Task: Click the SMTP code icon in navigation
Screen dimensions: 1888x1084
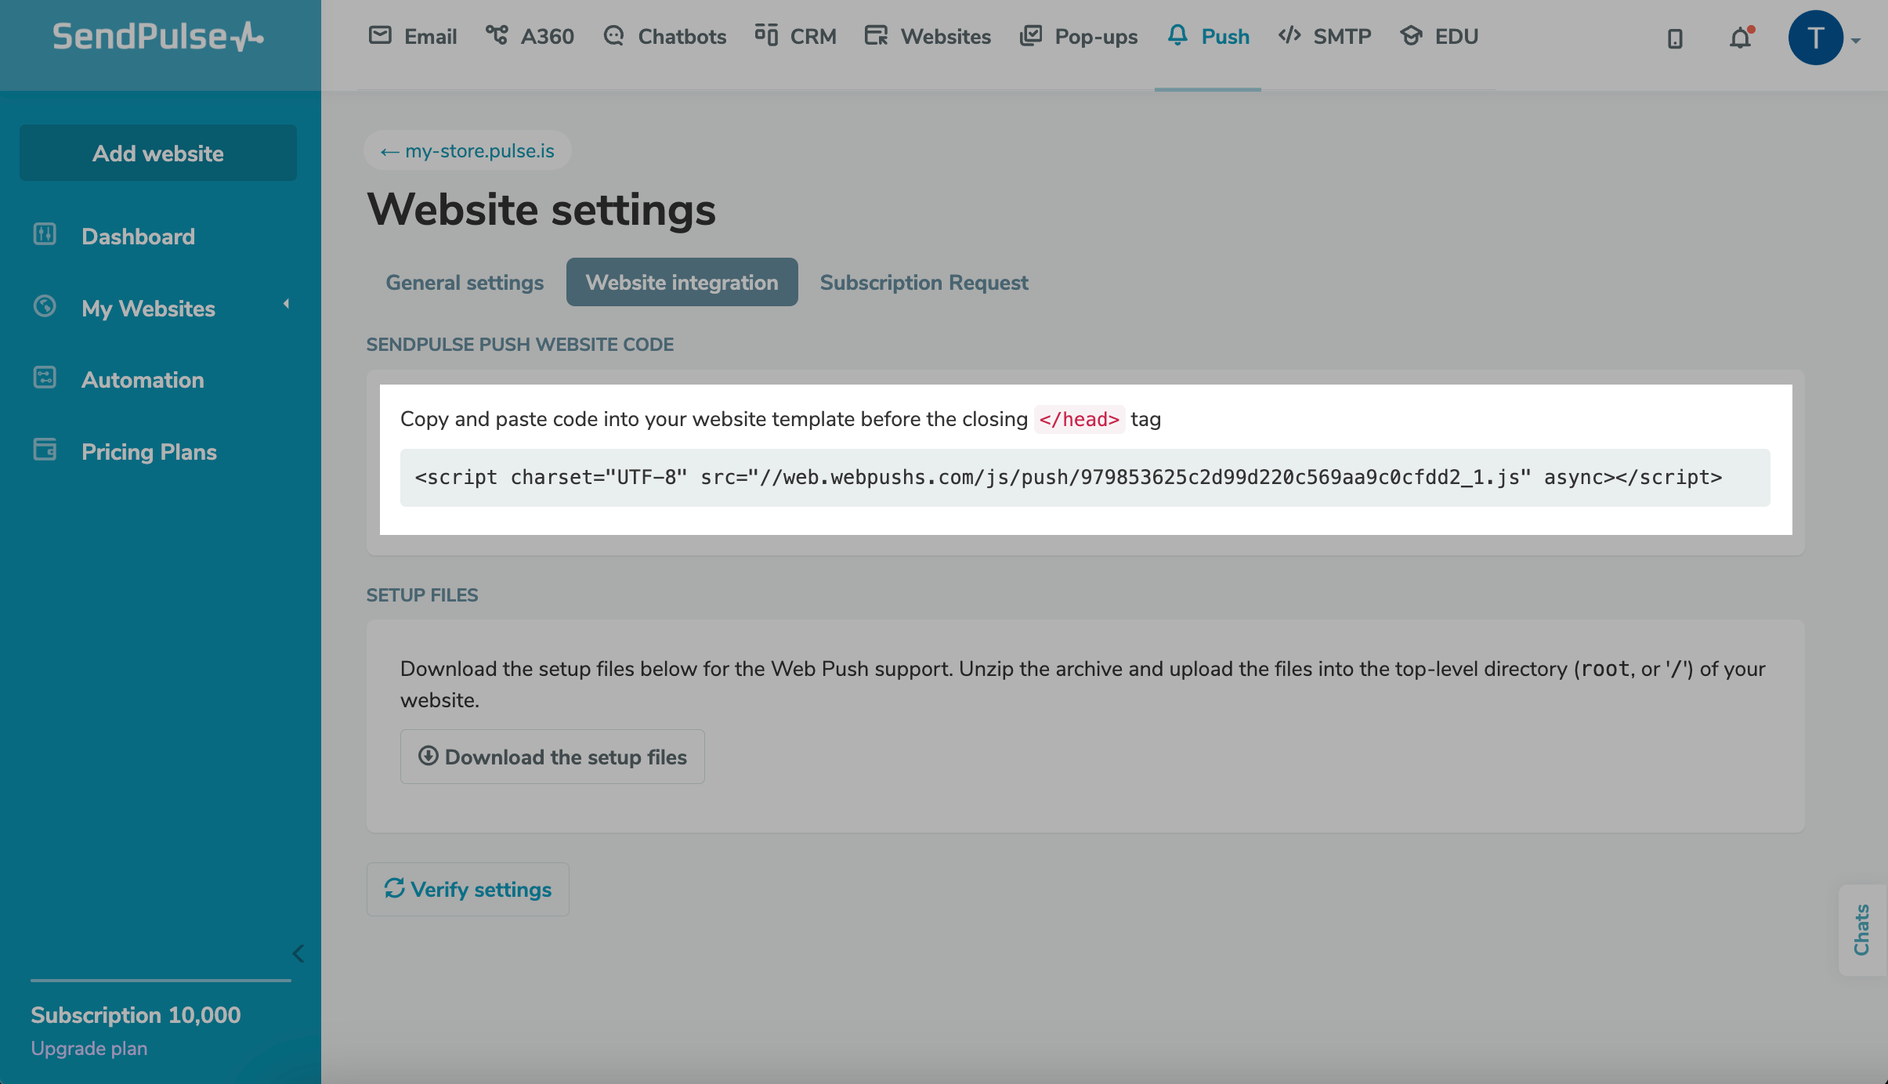Action: pos(1289,35)
